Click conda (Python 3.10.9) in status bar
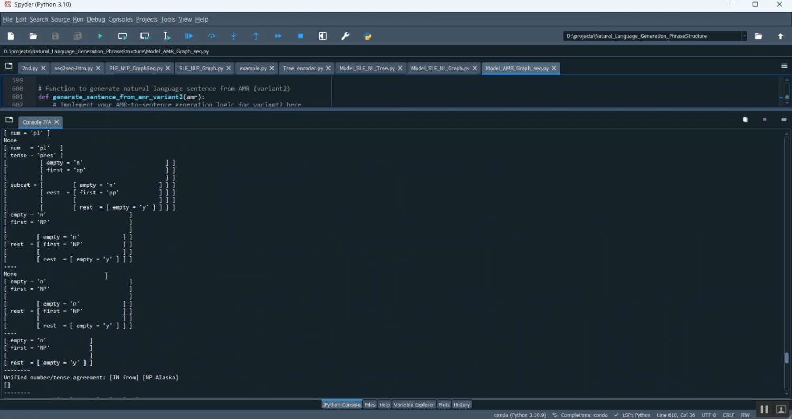The height and width of the screenshot is (419, 792). pos(520,415)
